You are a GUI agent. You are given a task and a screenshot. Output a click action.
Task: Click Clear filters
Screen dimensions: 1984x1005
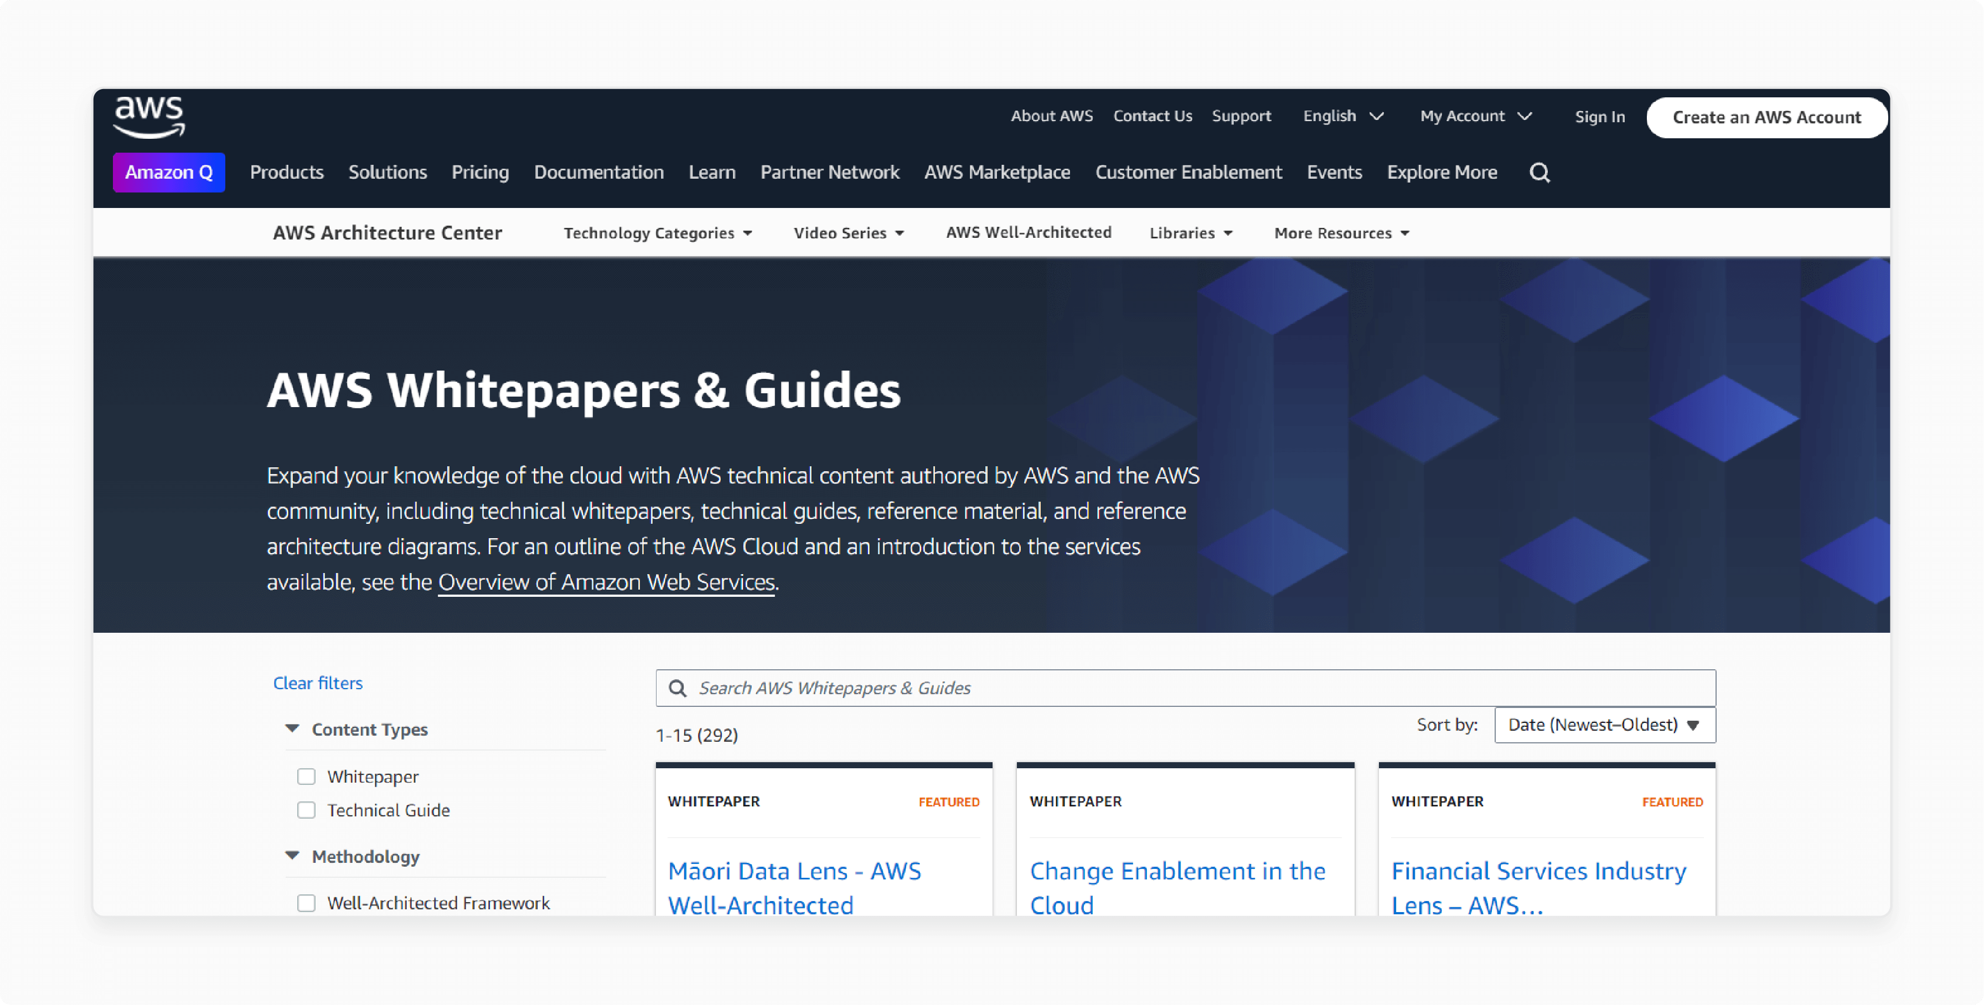[x=317, y=683]
